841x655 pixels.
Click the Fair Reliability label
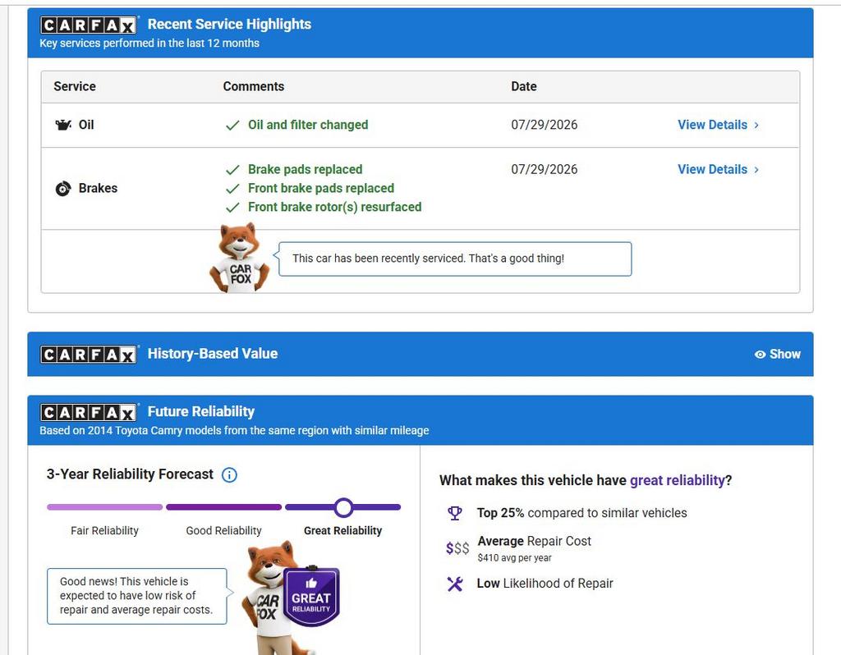pos(104,530)
